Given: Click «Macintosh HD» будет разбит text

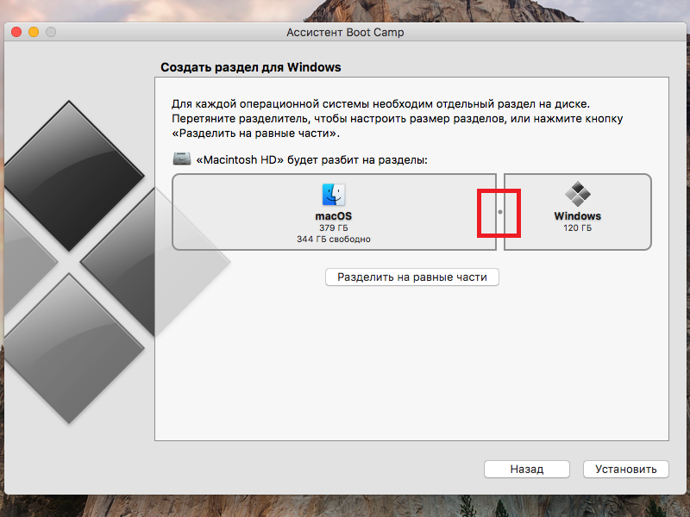Looking at the screenshot, I should coord(311,159).
